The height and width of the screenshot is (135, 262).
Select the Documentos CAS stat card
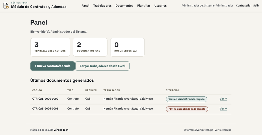[x=90, y=47]
